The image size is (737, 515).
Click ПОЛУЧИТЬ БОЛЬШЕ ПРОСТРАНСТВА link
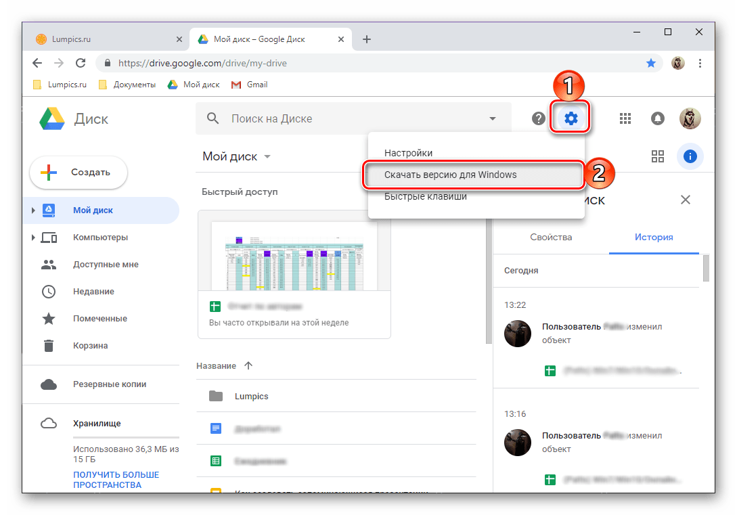click(x=116, y=480)
